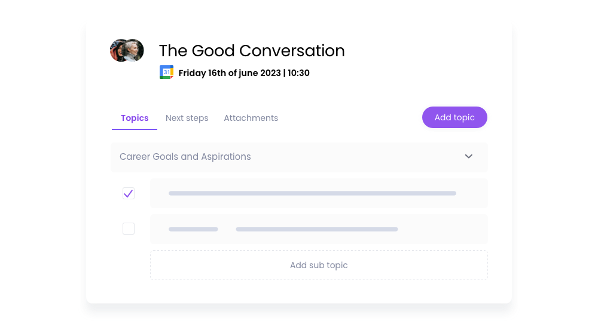
Task: Switch to the Next steps tab
Action: (x=187, y=118)
